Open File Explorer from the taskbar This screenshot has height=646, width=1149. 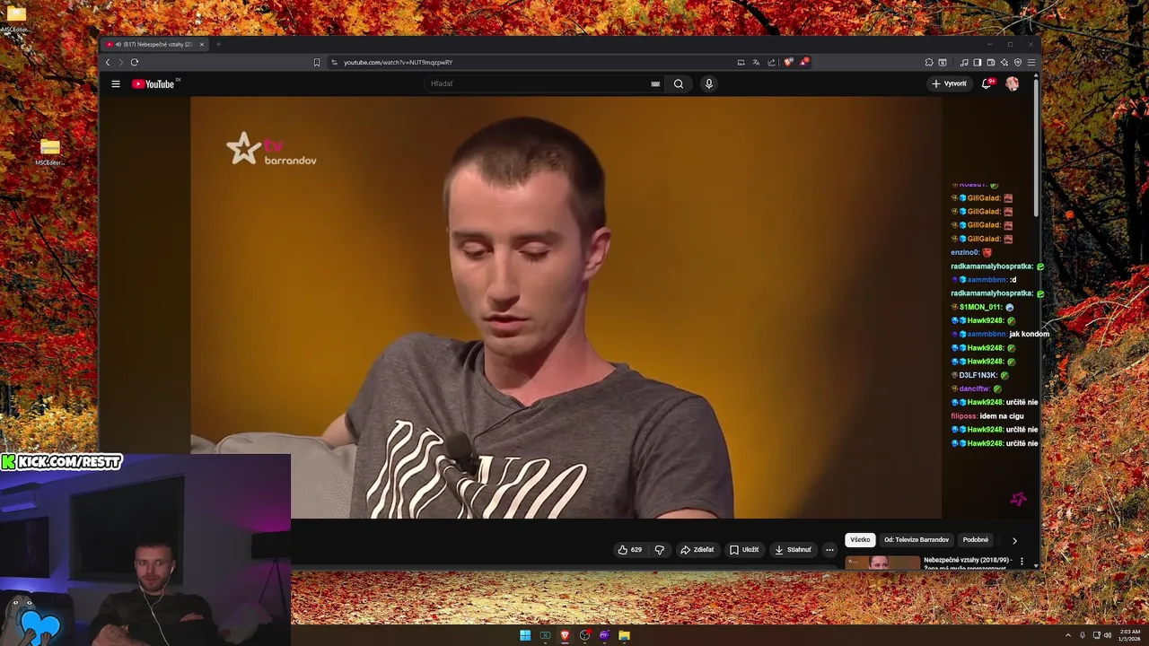[x=624, y=635]
